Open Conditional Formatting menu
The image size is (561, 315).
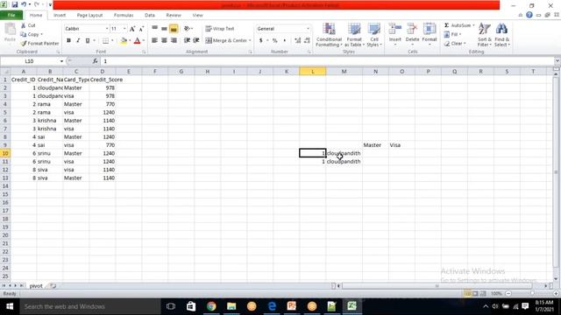point(330,35)
